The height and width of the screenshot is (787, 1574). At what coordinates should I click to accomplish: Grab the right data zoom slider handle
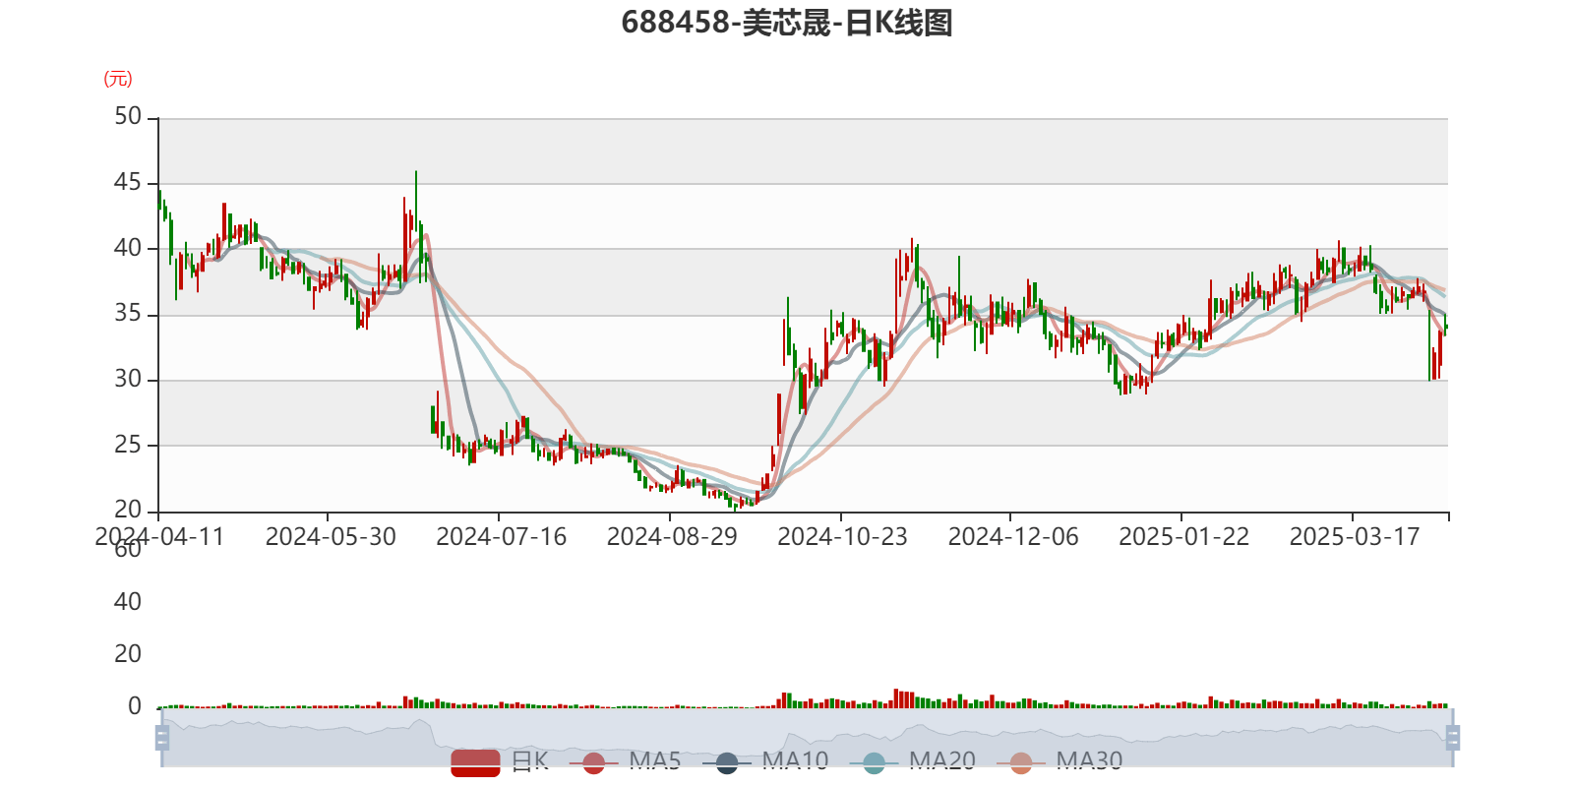[x=1452, y=738]
